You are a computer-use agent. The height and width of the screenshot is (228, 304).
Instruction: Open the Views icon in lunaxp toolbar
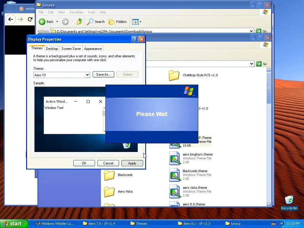(x=135, y=22)
